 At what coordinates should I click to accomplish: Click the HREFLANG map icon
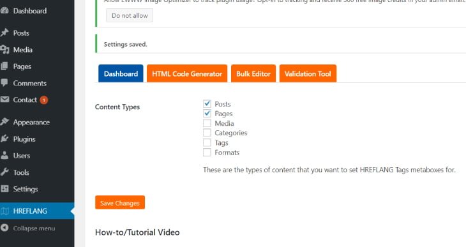[4, 211]
